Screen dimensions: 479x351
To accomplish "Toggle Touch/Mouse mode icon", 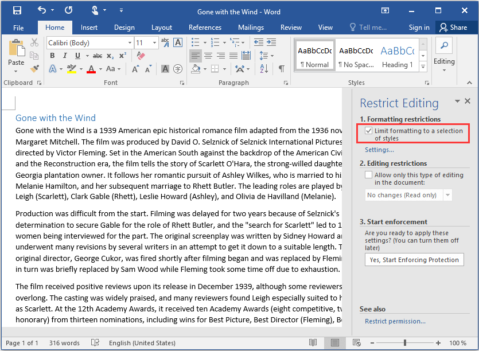I will (95, 10).
